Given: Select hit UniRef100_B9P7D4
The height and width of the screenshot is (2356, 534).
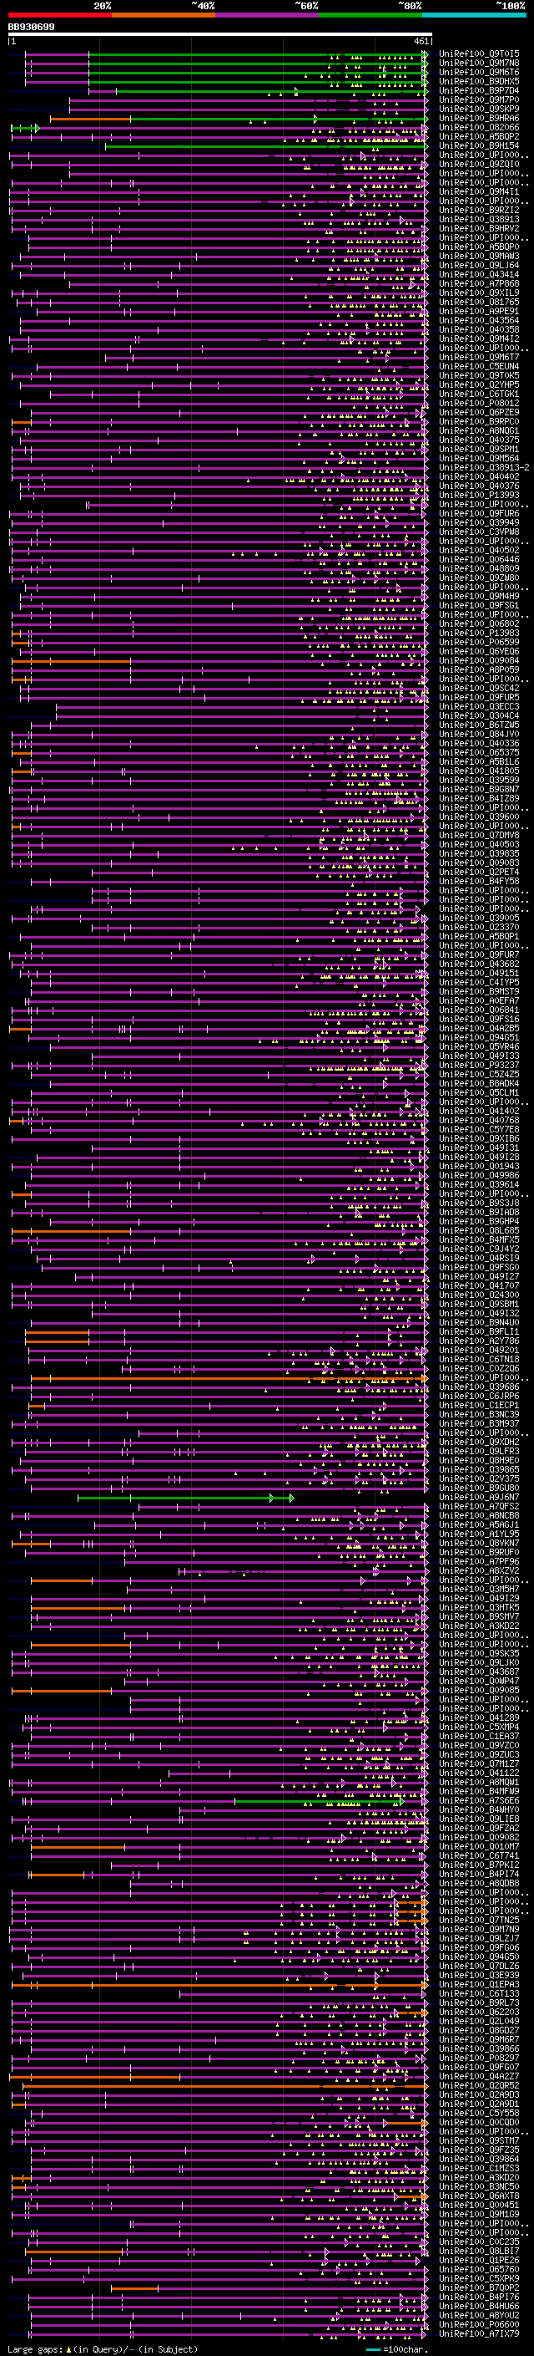Looking at the screenshot, I should point(479,90).
